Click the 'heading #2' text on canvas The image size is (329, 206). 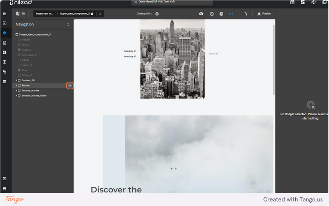pos(130,56)
